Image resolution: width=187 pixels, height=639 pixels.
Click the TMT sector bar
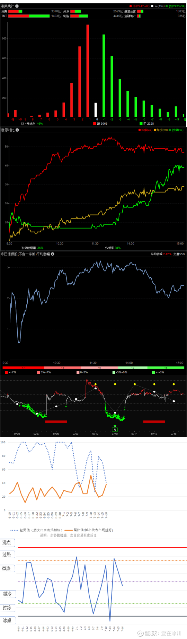pyautogui.click(x=29, y=16)
